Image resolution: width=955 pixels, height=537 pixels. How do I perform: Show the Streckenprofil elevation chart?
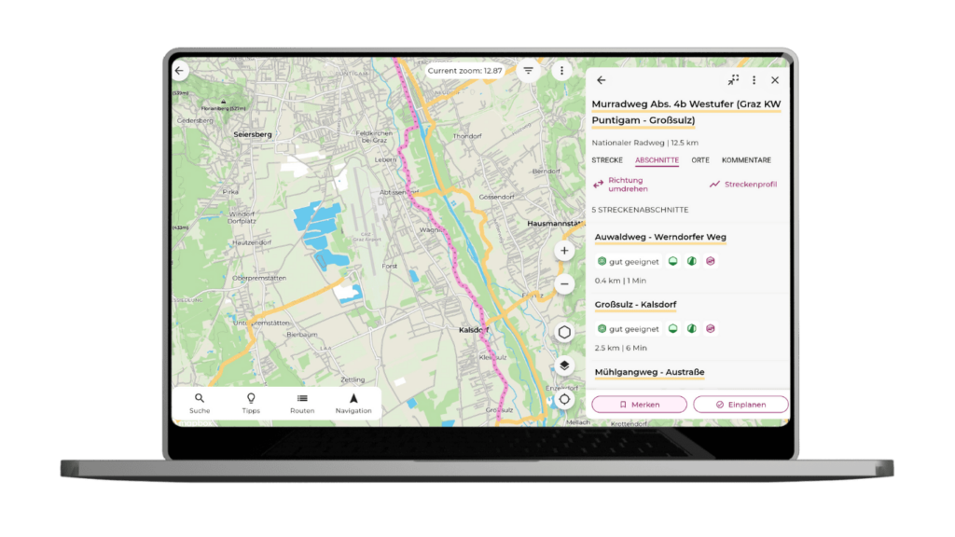click(742, 185)
